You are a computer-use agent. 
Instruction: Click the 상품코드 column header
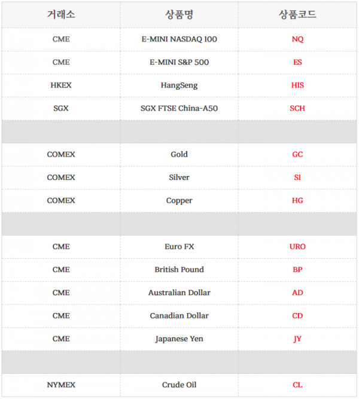coord(297,14)
